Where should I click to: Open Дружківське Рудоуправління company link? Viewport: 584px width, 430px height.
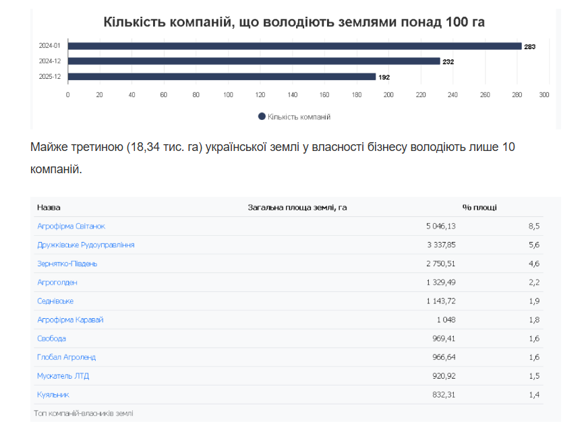point(86,245)
